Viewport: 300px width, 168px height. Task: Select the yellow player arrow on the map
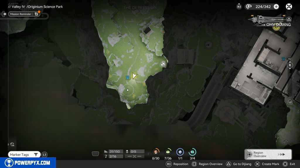tap(134, 76)
